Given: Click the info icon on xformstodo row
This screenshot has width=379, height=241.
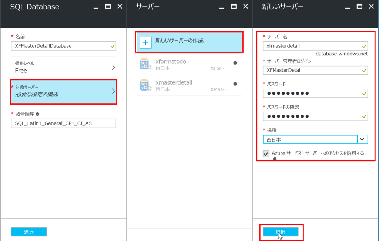Looking at the screenshot, I should click(235, 63).
